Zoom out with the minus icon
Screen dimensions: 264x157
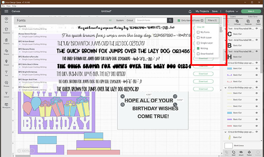[19, 151]
